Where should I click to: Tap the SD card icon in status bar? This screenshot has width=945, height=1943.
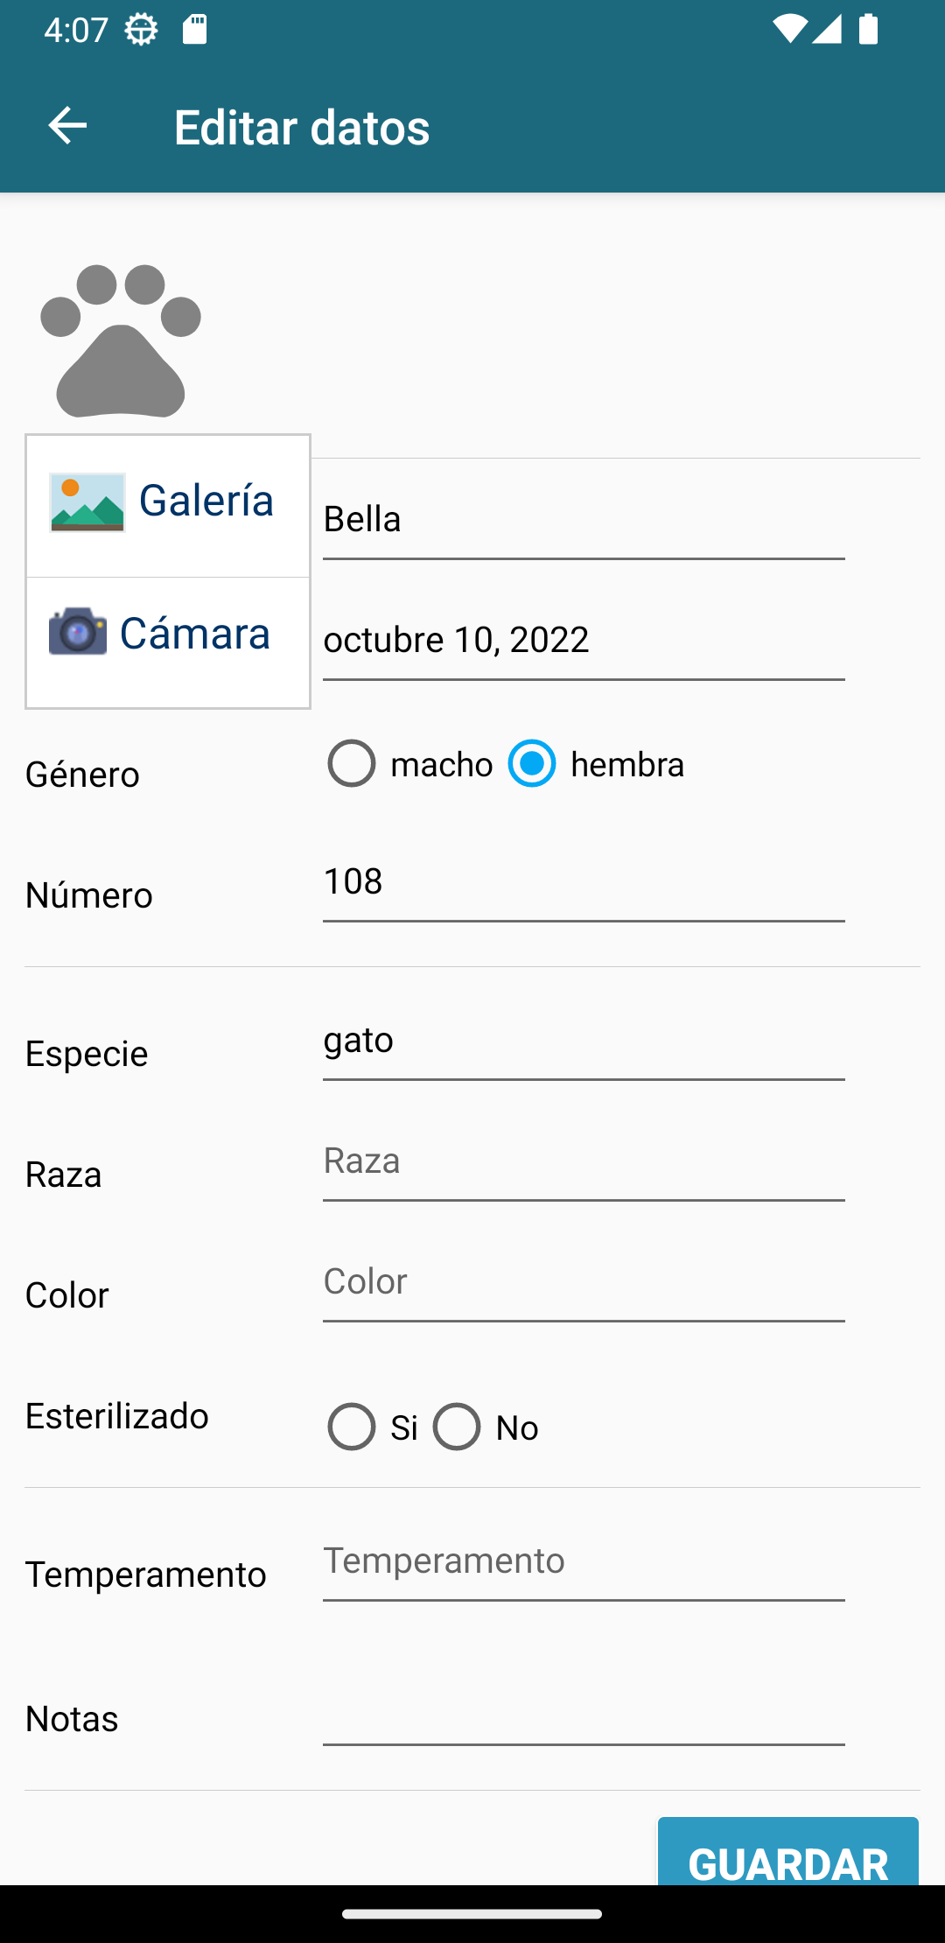(x=194, y=30)
